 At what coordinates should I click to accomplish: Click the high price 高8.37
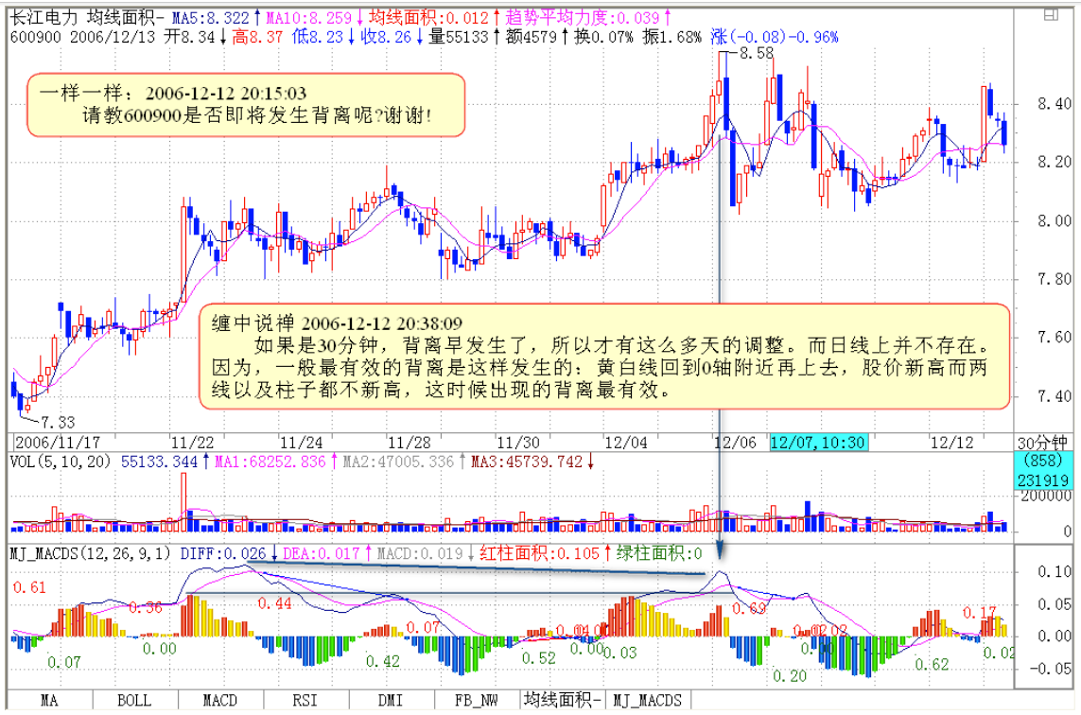click(x=257, y=37)
